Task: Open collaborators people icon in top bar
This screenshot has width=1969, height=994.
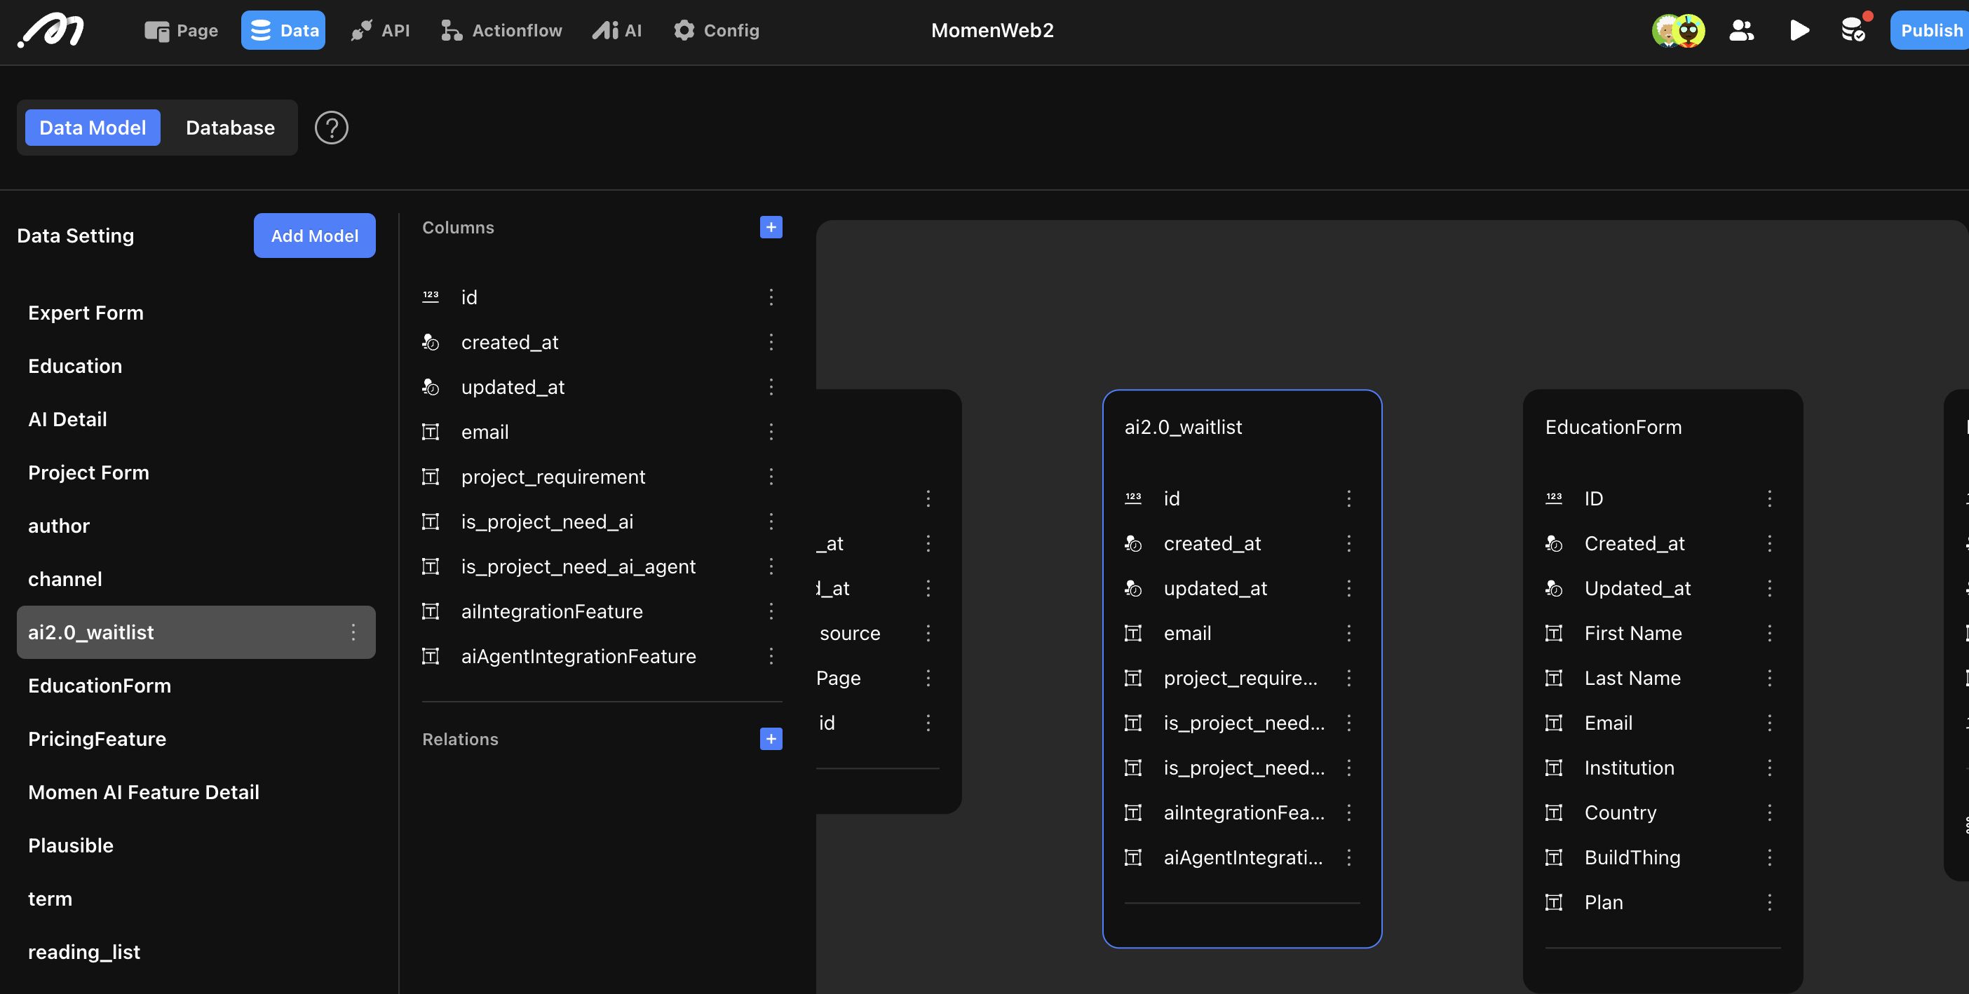Action: pyautogui.click(x=1741, y=31)
